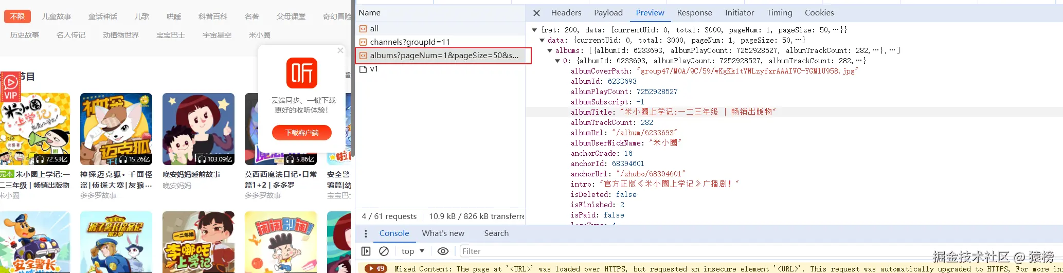1063x273 pixels.
Task: Open the 晚安妈妈睡前故事 album cover
Action: coord(199,129)
